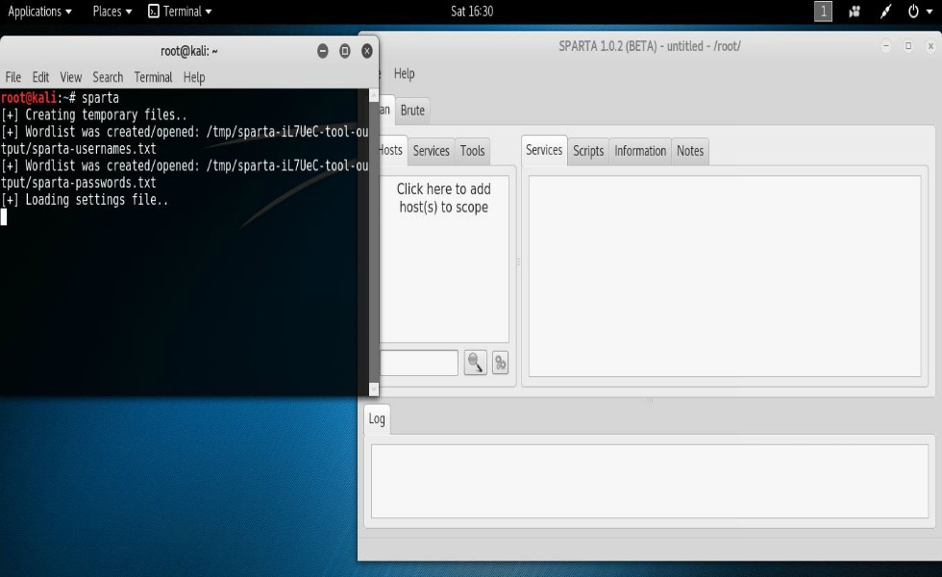Open the terminal Edit menu

coord(40,77)
